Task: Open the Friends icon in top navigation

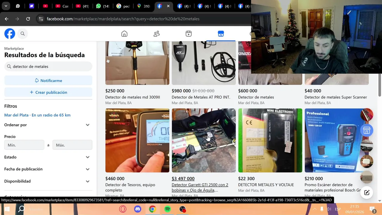Action: click(157, 34)
